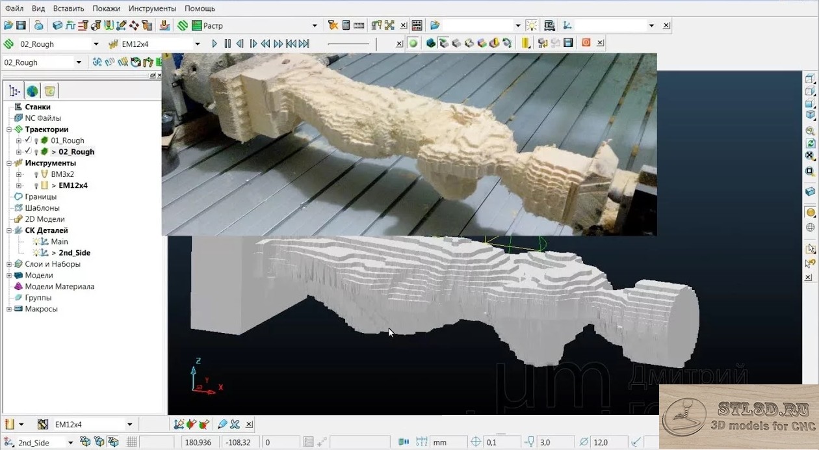
Task: Click the calculator icon in top toolbar
Action: [x=346, y=25]
